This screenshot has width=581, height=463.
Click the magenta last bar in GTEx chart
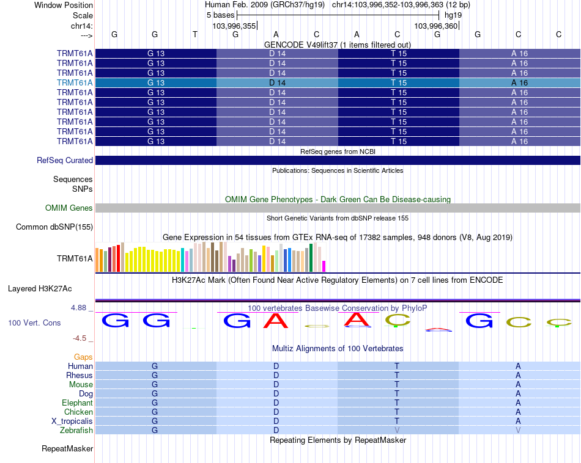324,266
